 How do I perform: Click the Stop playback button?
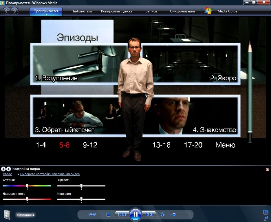[x=109, y=215]
